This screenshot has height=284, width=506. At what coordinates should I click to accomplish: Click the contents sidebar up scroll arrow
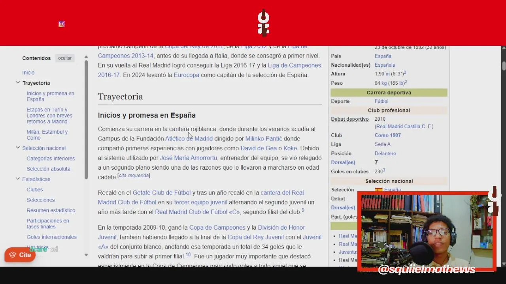tap(86, 57)
